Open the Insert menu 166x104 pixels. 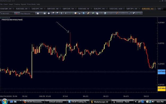coord(11,4)
